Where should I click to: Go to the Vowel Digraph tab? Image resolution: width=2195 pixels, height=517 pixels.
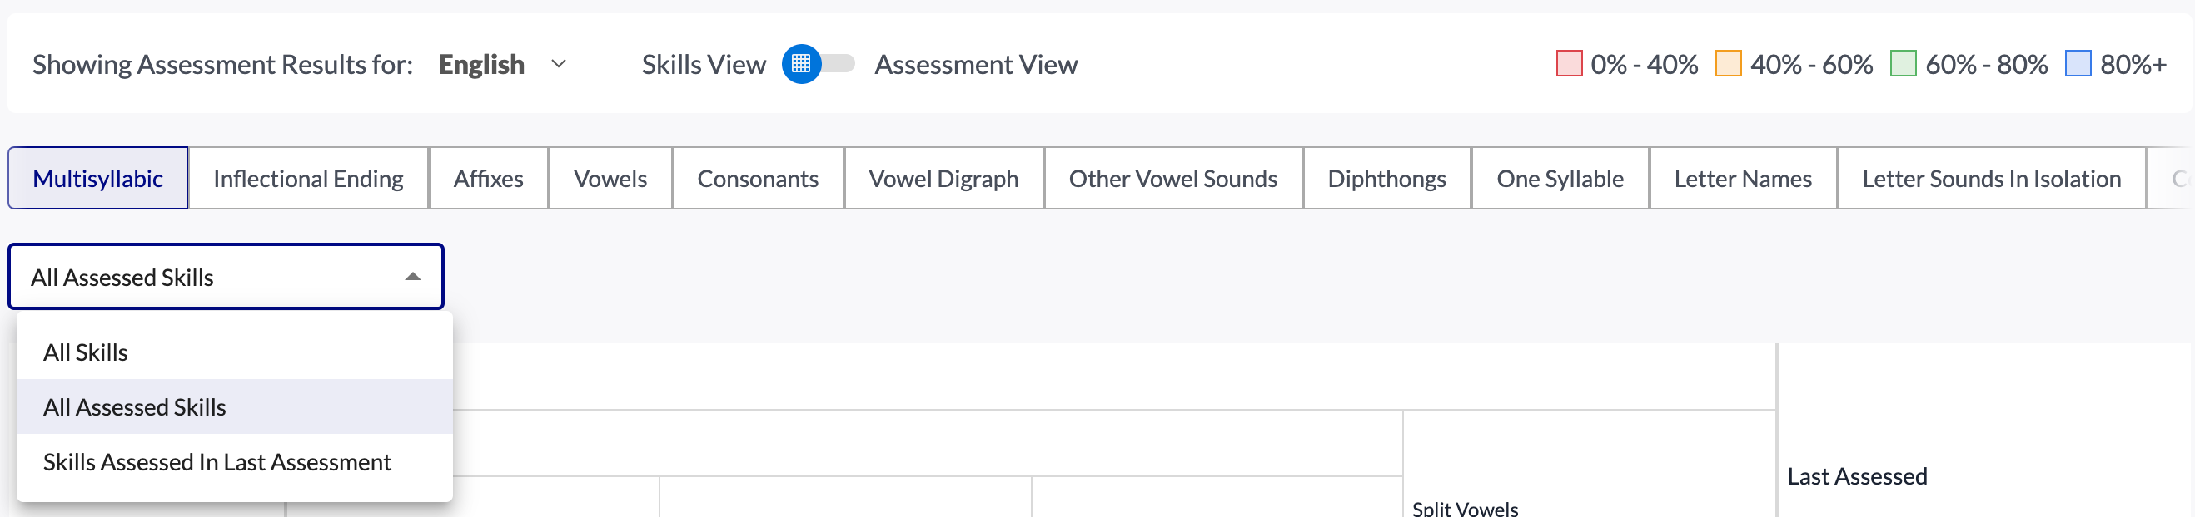pos(943,178)
